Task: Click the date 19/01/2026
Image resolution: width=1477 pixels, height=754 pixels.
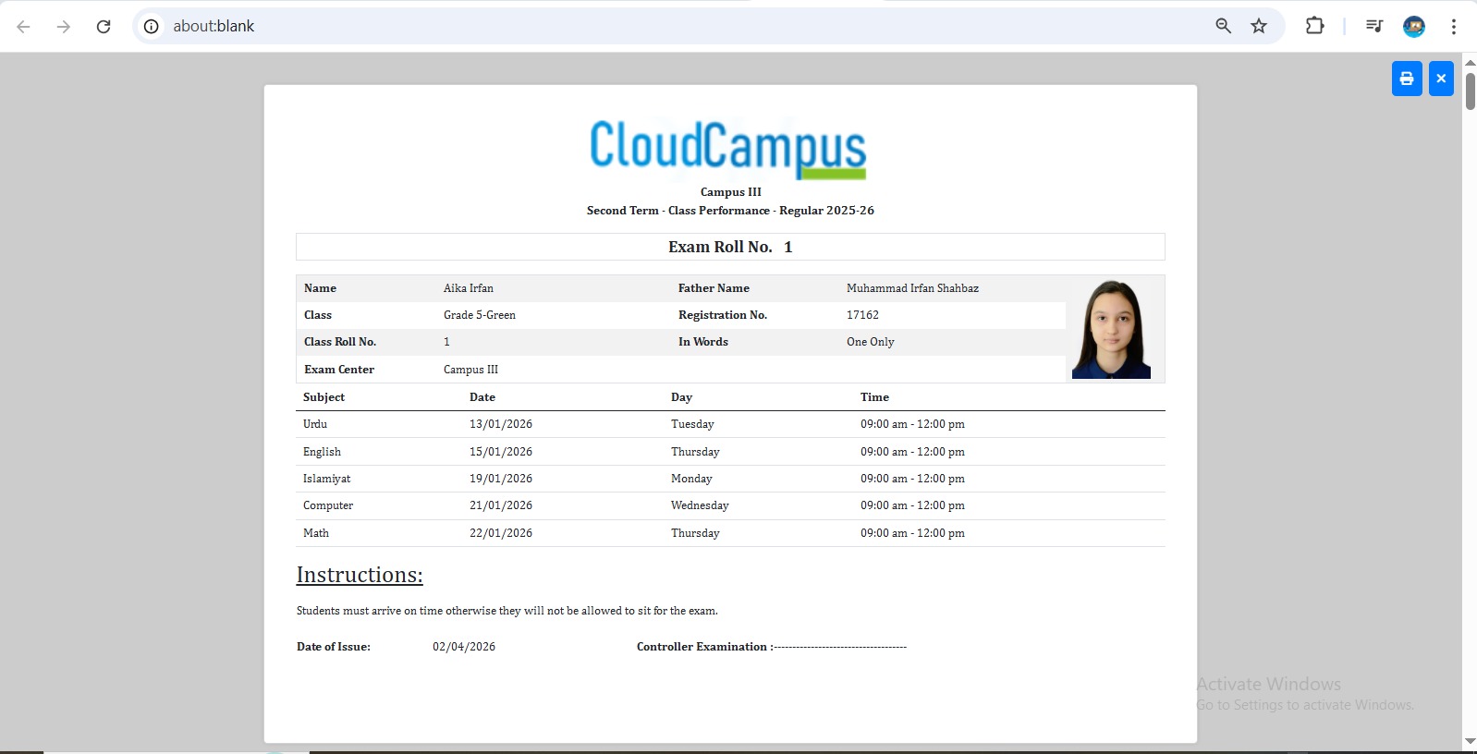Action: (501, 479)
